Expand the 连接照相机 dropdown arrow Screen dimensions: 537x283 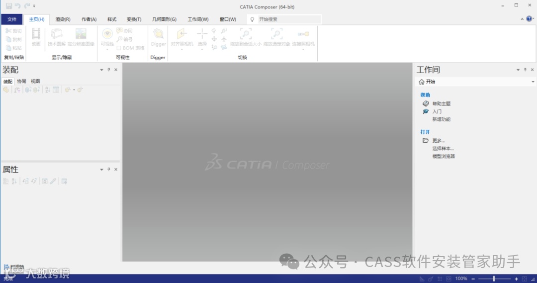(303, 49)
